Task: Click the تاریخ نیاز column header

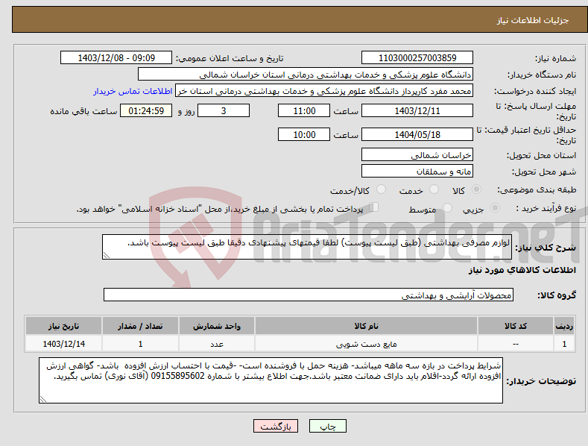Action: click(x=64, y=326)
